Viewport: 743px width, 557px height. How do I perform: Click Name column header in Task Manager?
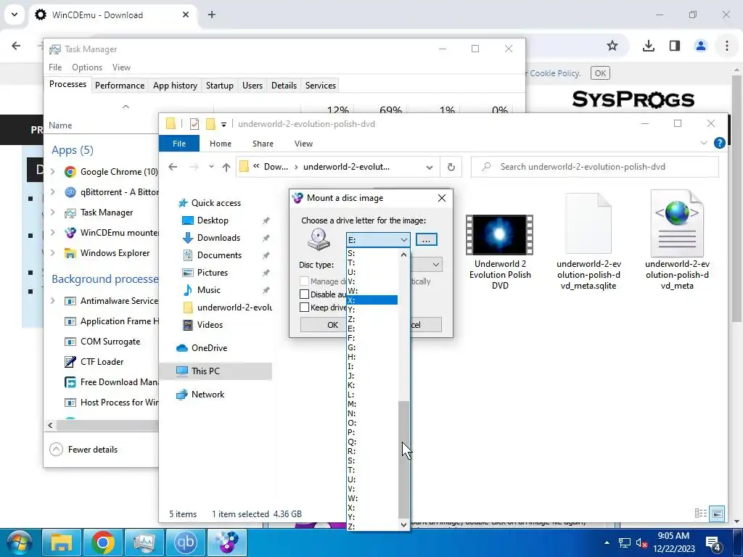pyautogui.click(x=60, y=125)
